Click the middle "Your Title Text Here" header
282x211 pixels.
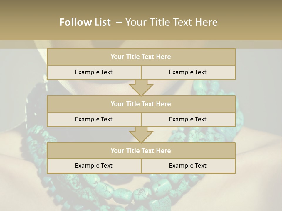coord(141,104)
